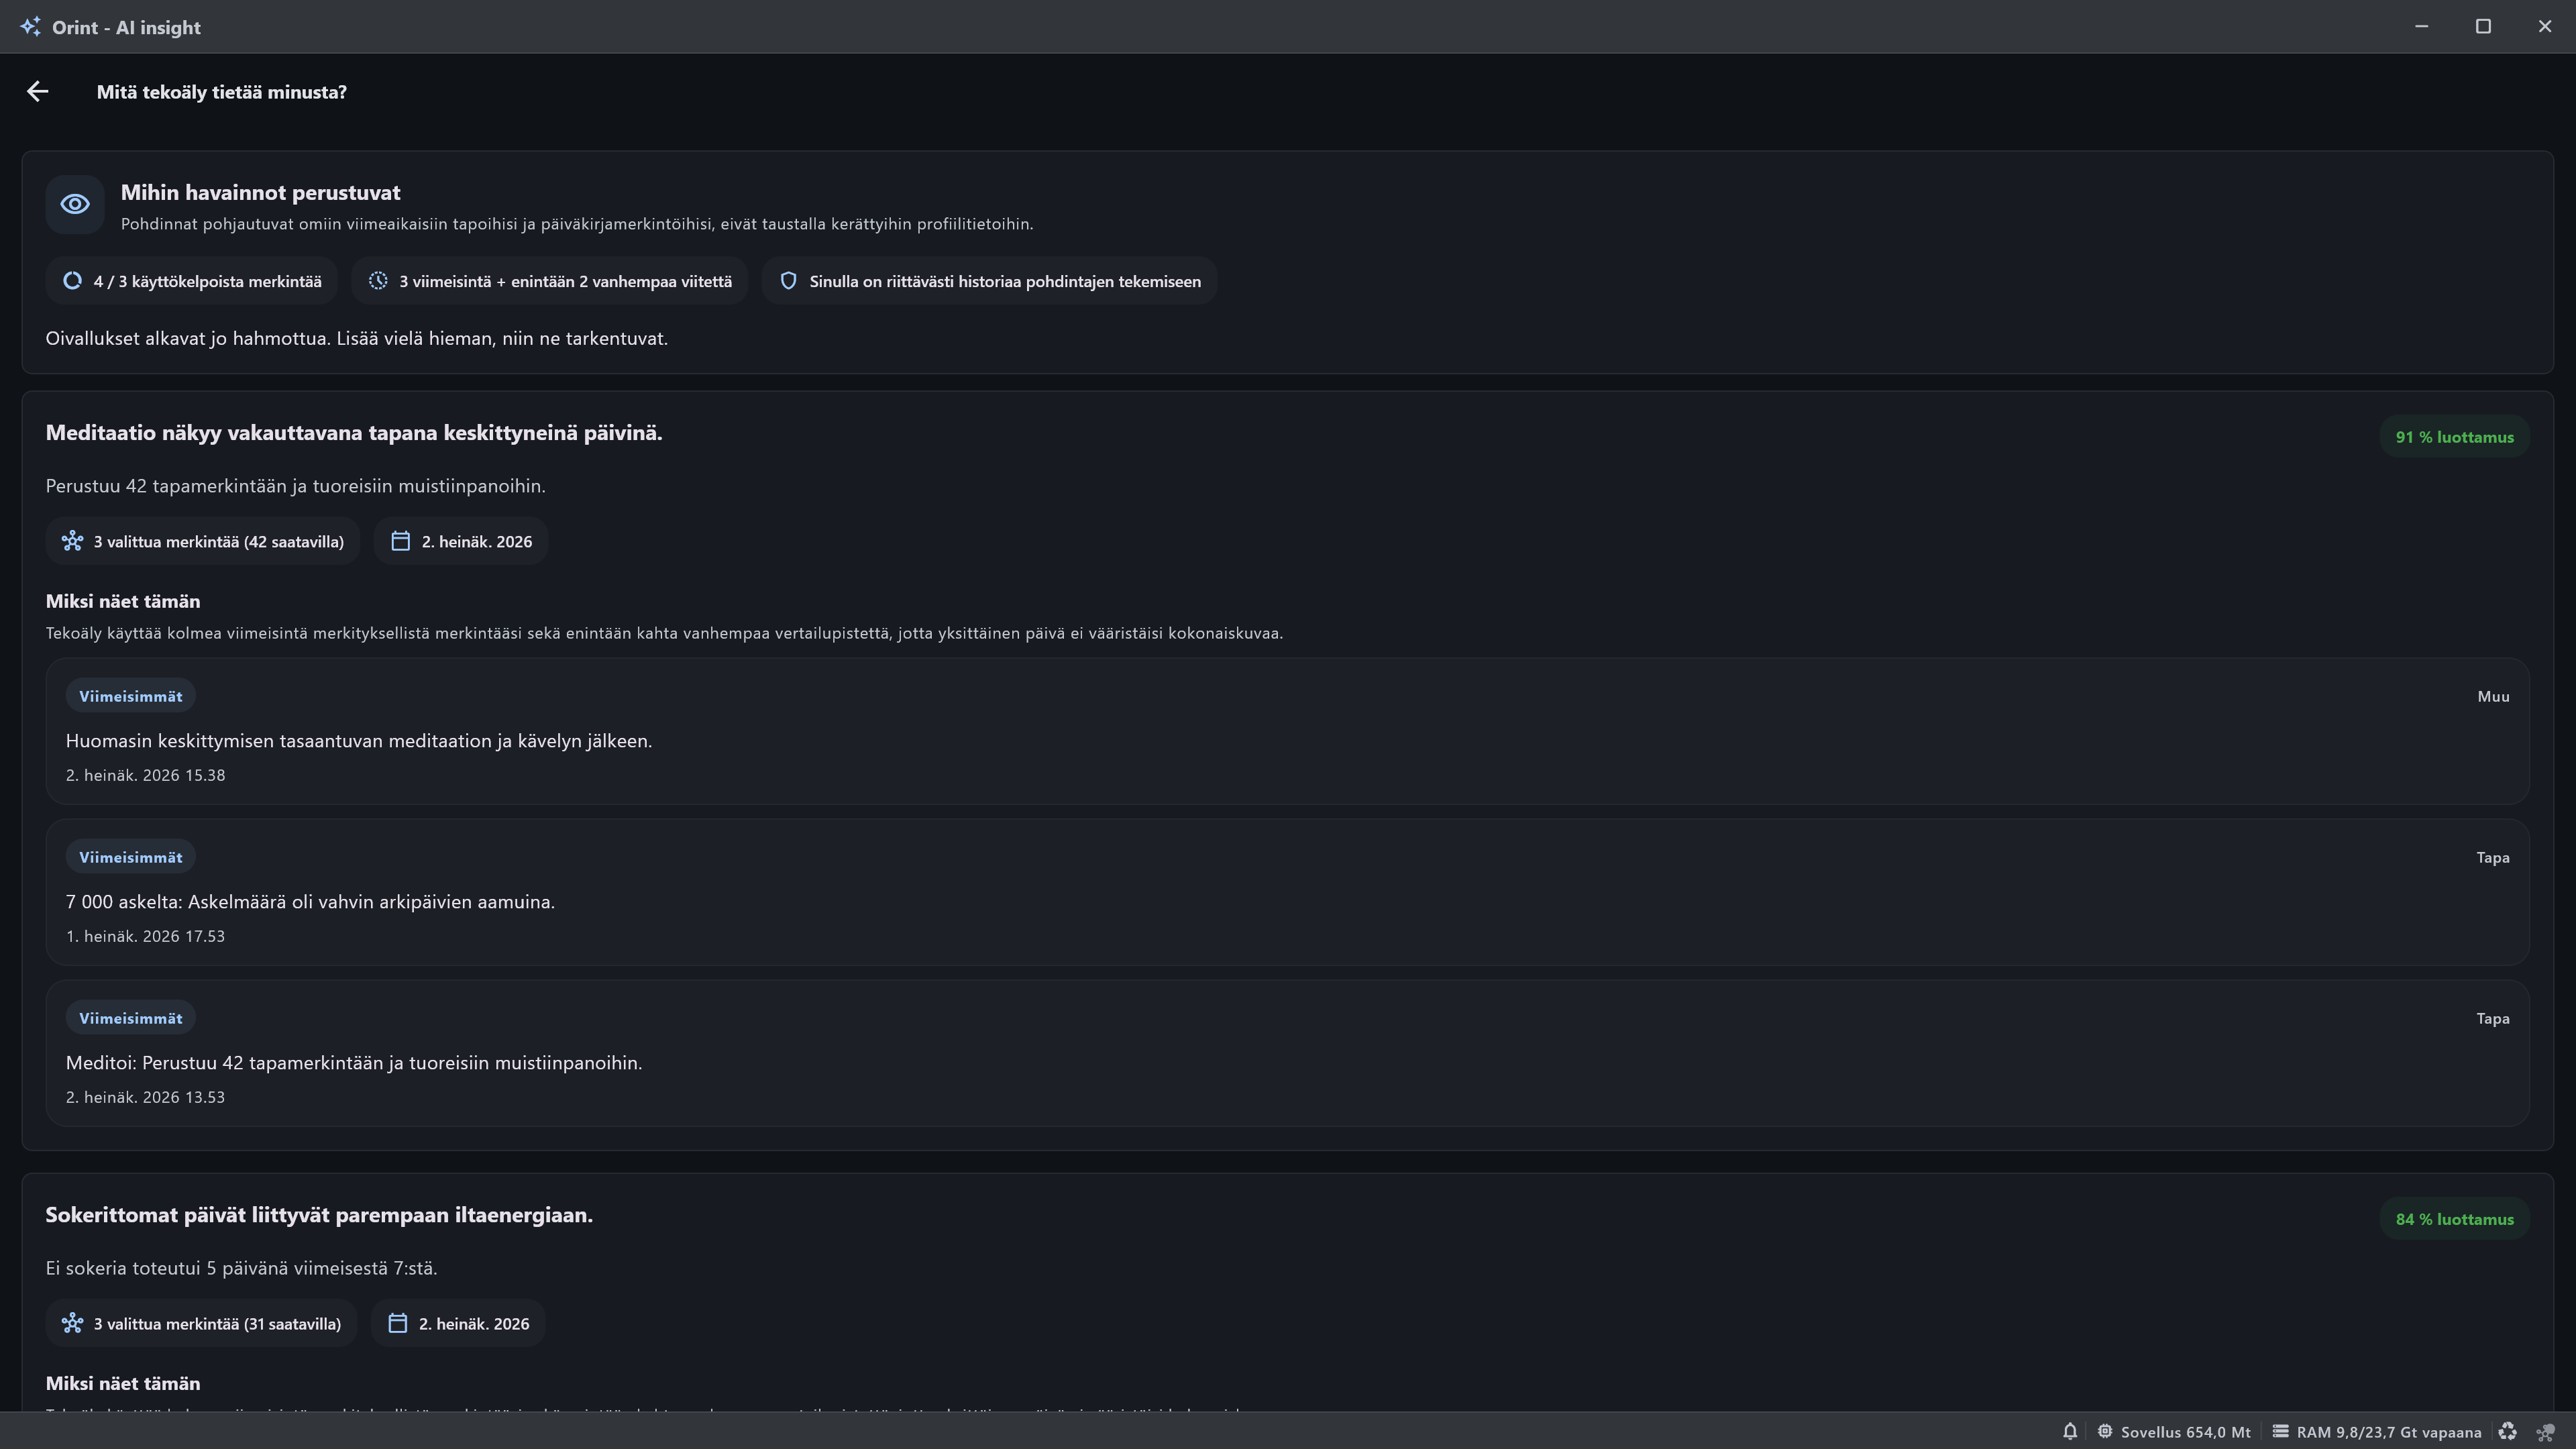Image resolution: width=2576 pixels, height=1449 pixels.
Task: Click the Orint - AI insight window title
Action: pyautogui.click(x=126, y=27)
